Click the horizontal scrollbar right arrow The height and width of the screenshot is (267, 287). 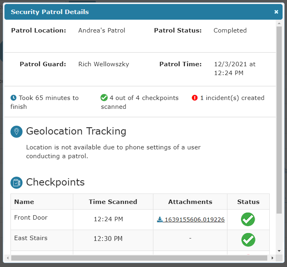(273, 258)
